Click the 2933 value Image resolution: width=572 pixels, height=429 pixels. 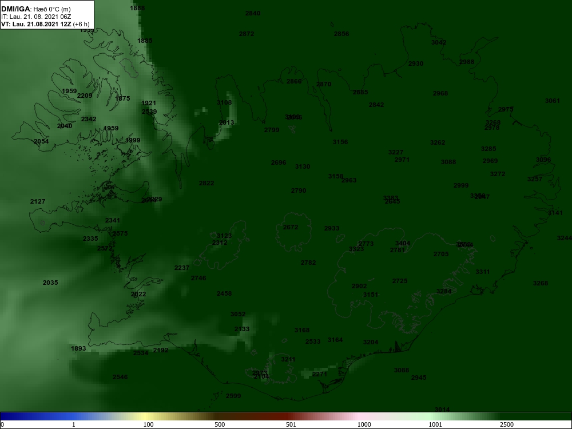332,228
